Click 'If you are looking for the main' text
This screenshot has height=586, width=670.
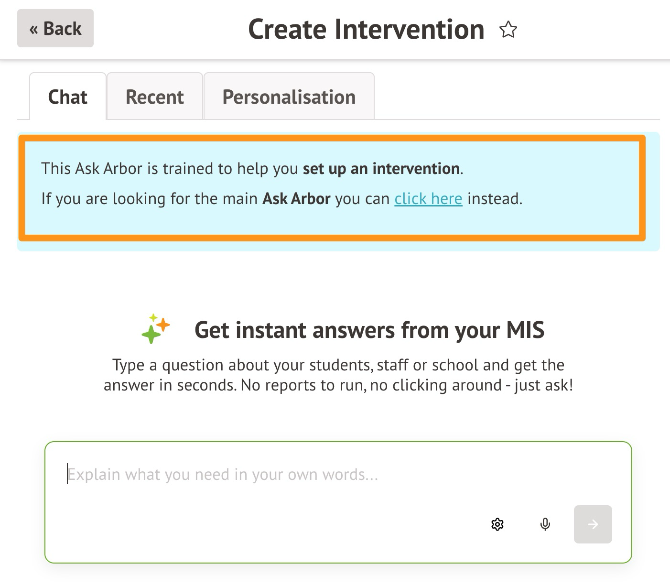pyautogui.click(x=149, y=199)
